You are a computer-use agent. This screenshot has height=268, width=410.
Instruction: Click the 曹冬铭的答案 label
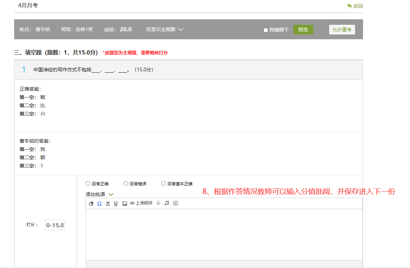(35, 141)
